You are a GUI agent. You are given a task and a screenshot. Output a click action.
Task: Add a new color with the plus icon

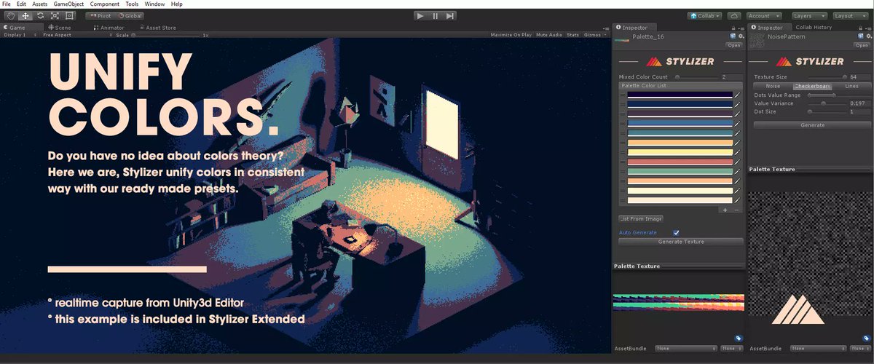[725, 210]
